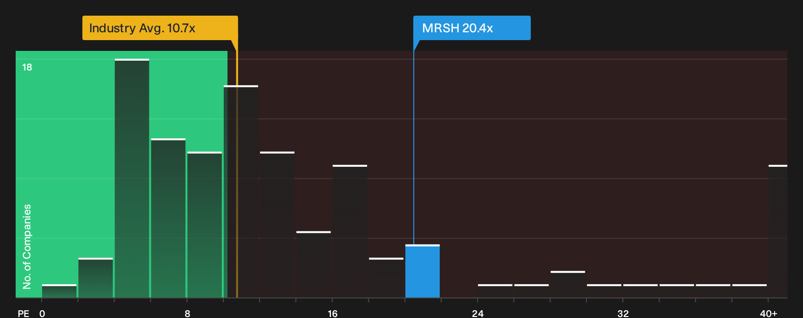Click the x-axis value 8

pyautogui.click(x=188, y=313)
